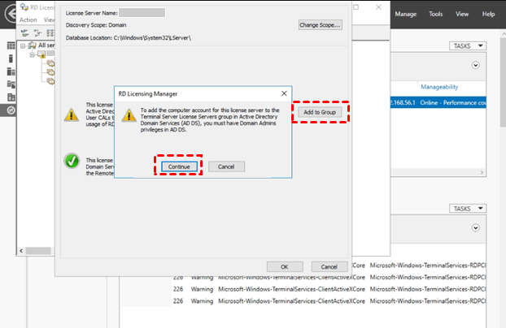Collapse the upper Server Manager section chevron
The height and width of the screenshot is (328, 506).
point(475,65)
